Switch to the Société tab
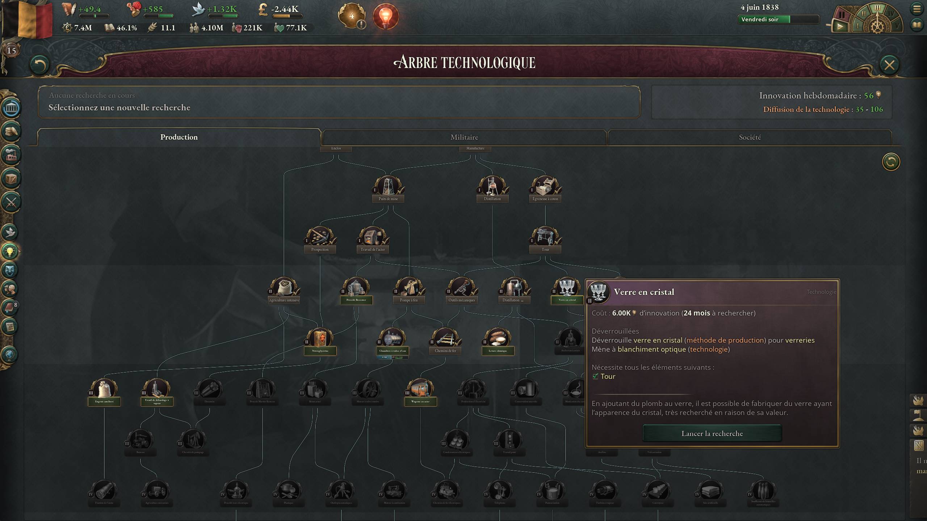Viewport: 927px width, 521px height. 750,137
